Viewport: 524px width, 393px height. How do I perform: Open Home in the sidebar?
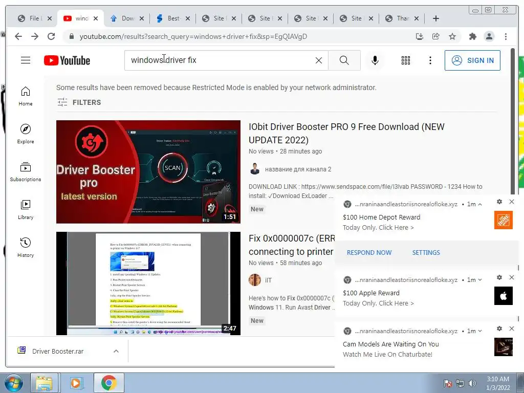[x=26, y=96]
